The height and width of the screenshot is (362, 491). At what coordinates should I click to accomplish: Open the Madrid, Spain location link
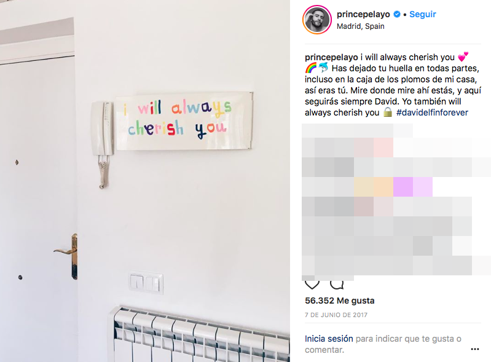coord(361,26)
